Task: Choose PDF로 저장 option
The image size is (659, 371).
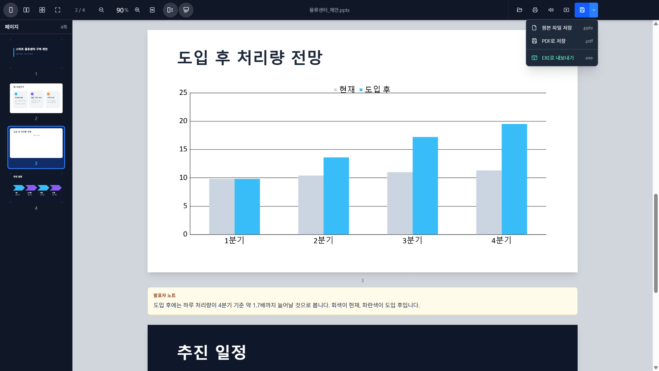Action: click(x=562, y=41)
